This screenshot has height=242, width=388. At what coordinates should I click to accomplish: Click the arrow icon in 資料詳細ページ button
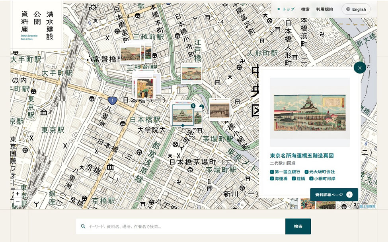pos(349,195)
